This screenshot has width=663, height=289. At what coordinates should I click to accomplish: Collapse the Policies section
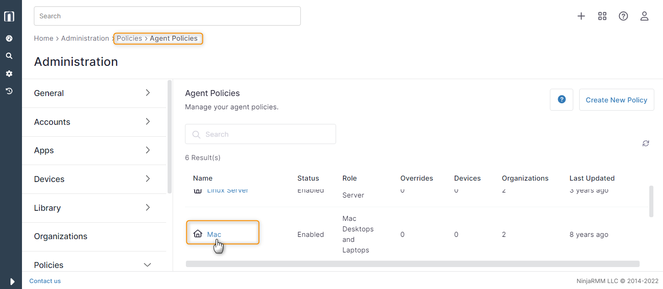[94, 265]
